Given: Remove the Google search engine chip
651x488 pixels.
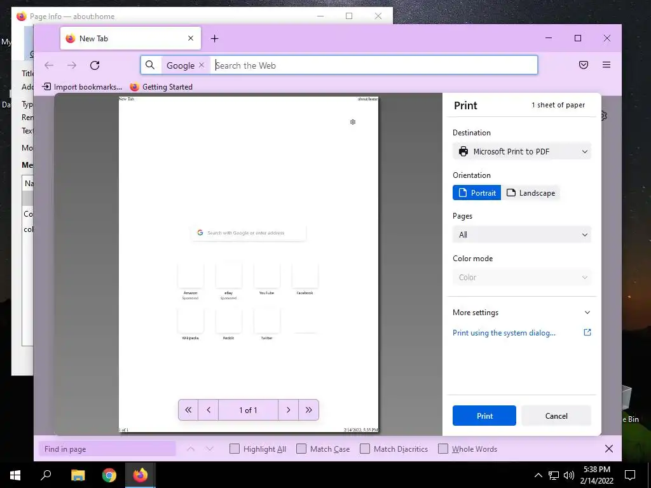Looking at the screenshot, I should [202, 65].
